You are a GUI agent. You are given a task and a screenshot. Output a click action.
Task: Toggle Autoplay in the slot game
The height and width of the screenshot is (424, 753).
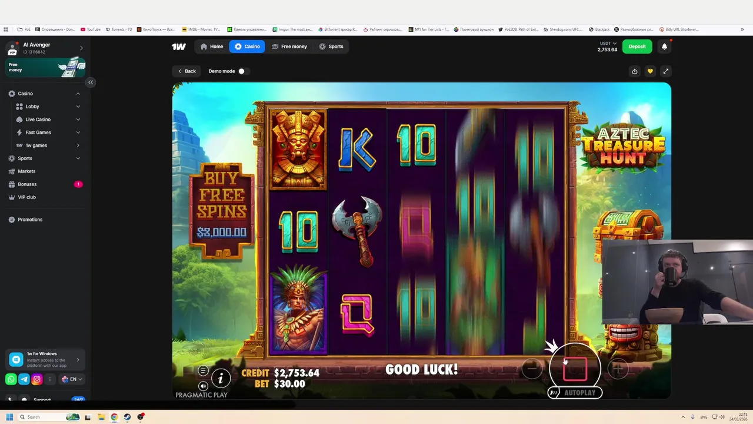575,393
